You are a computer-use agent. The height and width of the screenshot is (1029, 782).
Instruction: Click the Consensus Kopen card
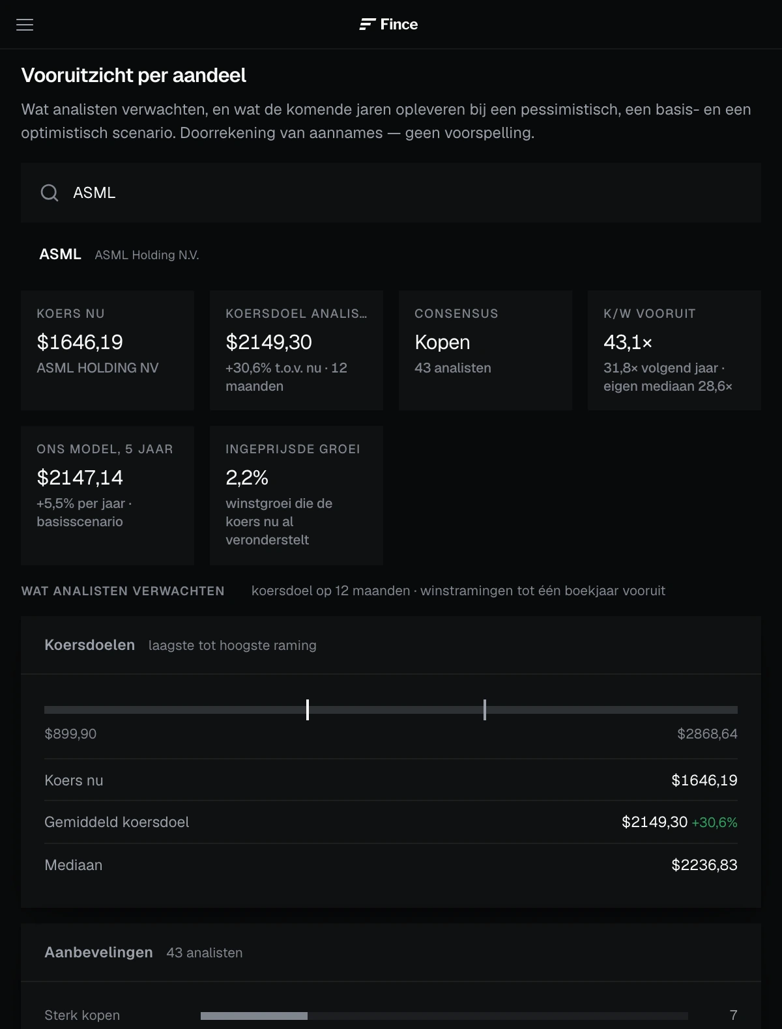click(485, 350)
